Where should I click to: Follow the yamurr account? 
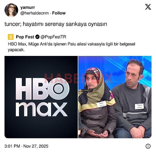[x=59, y=13]
